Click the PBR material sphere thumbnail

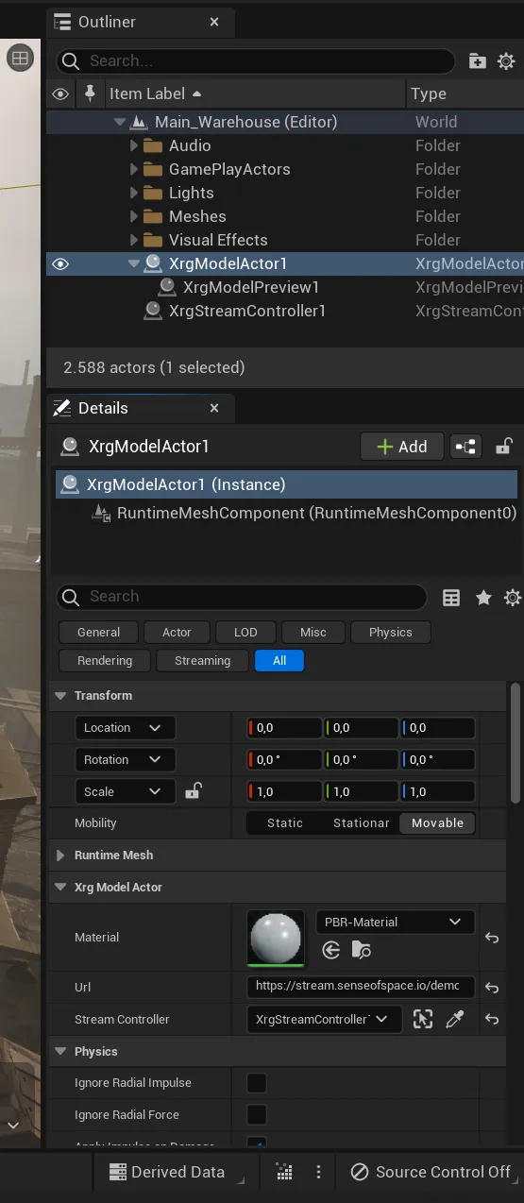276,938
